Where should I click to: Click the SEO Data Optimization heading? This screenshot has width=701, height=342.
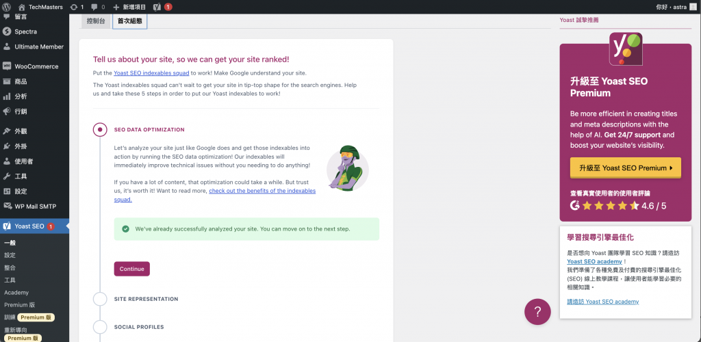pyautogui.click(x=149, y=130)
